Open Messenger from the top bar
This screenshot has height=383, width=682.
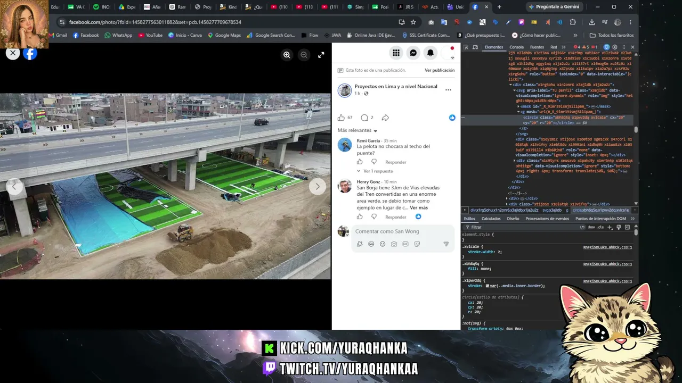pos(413,53)
